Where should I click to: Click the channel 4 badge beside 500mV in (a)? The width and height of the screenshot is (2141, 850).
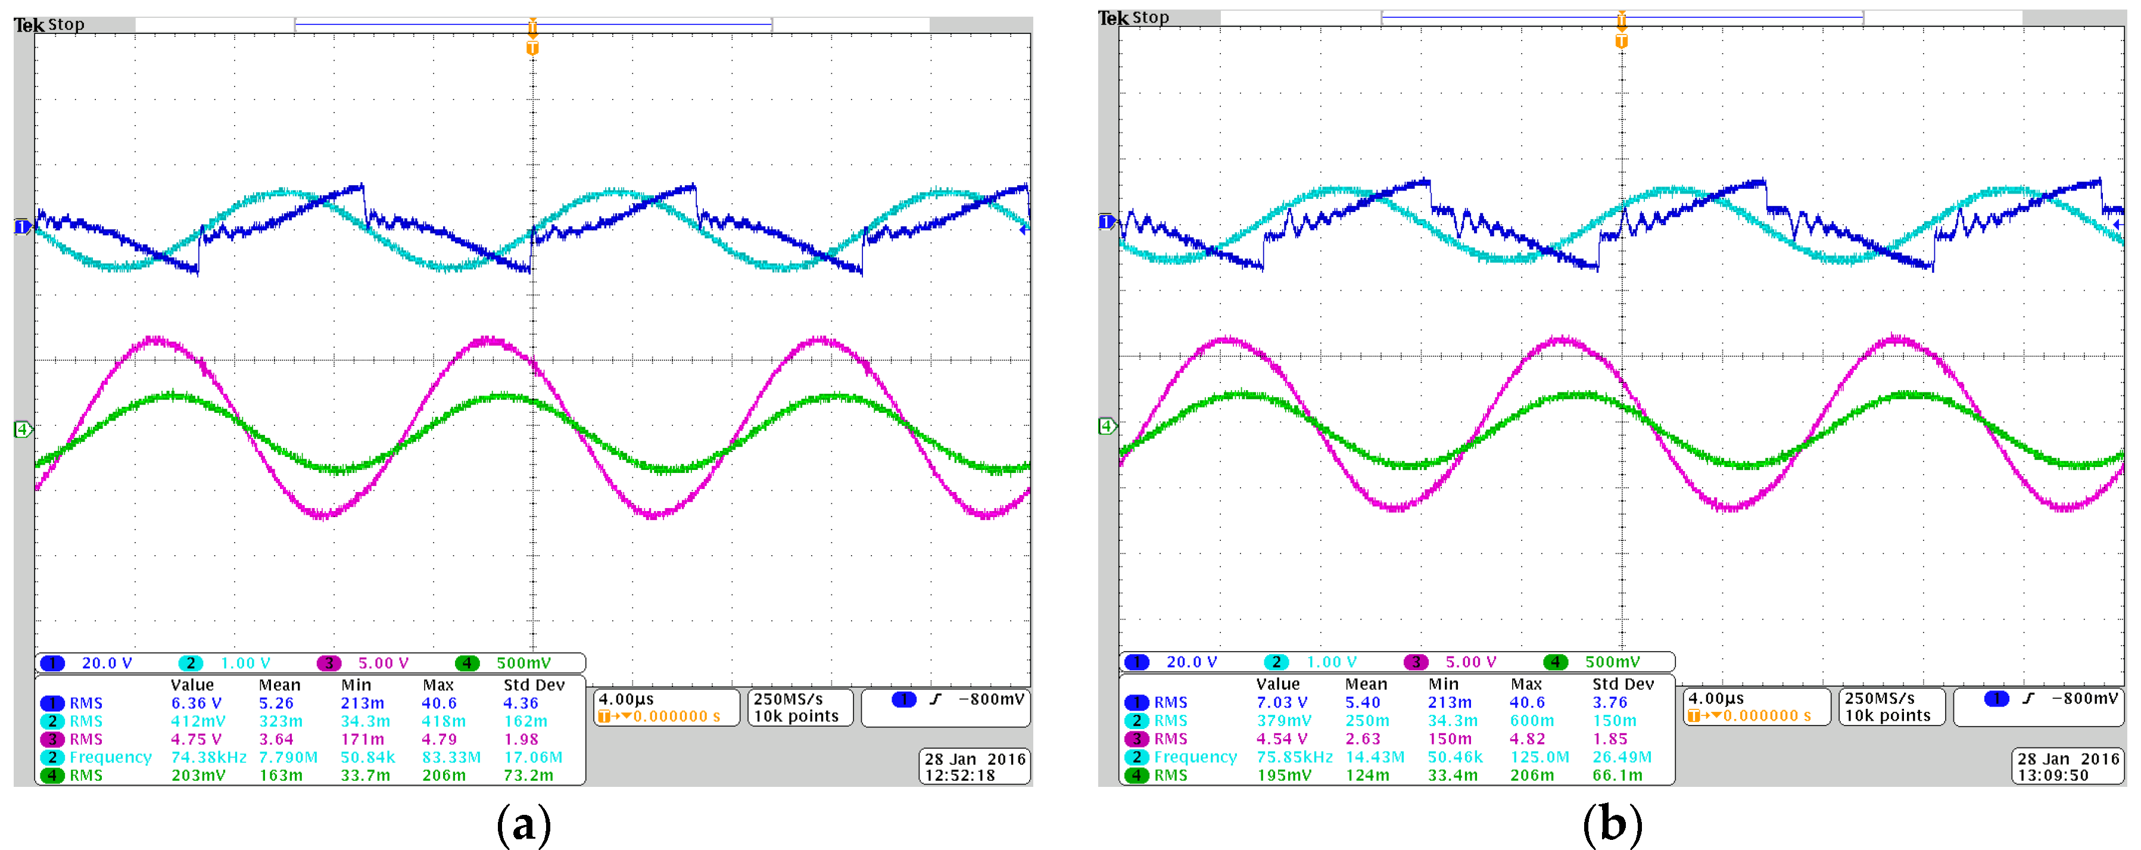pos(467,663)
